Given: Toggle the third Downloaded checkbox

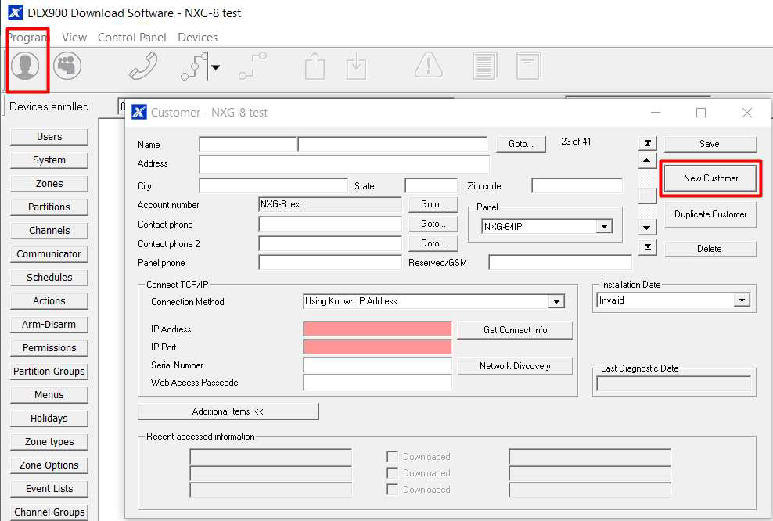Looking at the screenshot, I should [x=393, y=489].
